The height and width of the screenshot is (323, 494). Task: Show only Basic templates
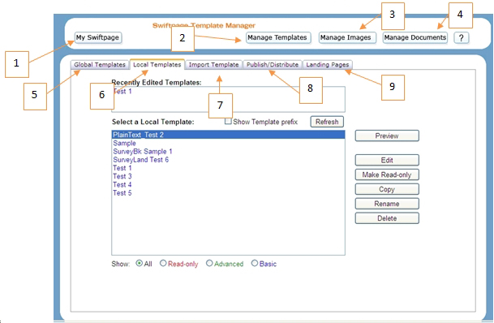pos(255,263)
